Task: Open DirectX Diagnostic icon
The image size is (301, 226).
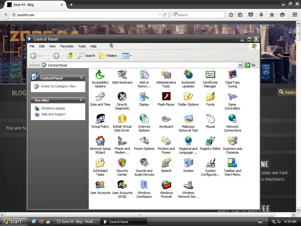Action: [122, 101]
